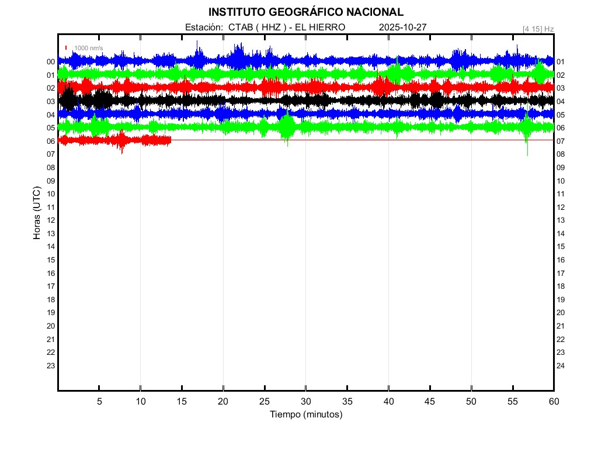Click the red 06 hour trace burst near minute 8
598x449 pixels.
(121, 141)
